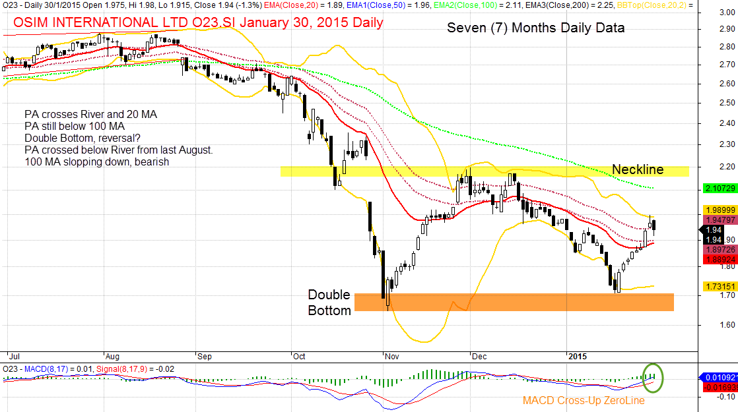The height and width of the screenshot is (412, 738).
Task: Click the 1.94797 price tag
Action: tap(720, 220)
